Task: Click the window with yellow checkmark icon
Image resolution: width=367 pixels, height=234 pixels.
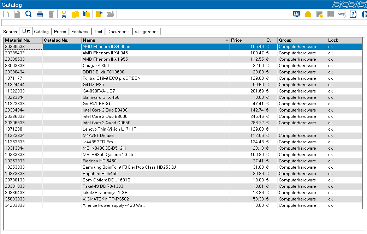Action: [319, 14]
